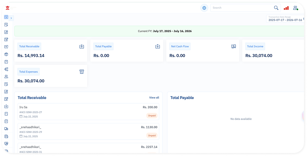Screen dimensions: 307x156
Task: Open the user profile icon with green dot
Action: (295, 8)
